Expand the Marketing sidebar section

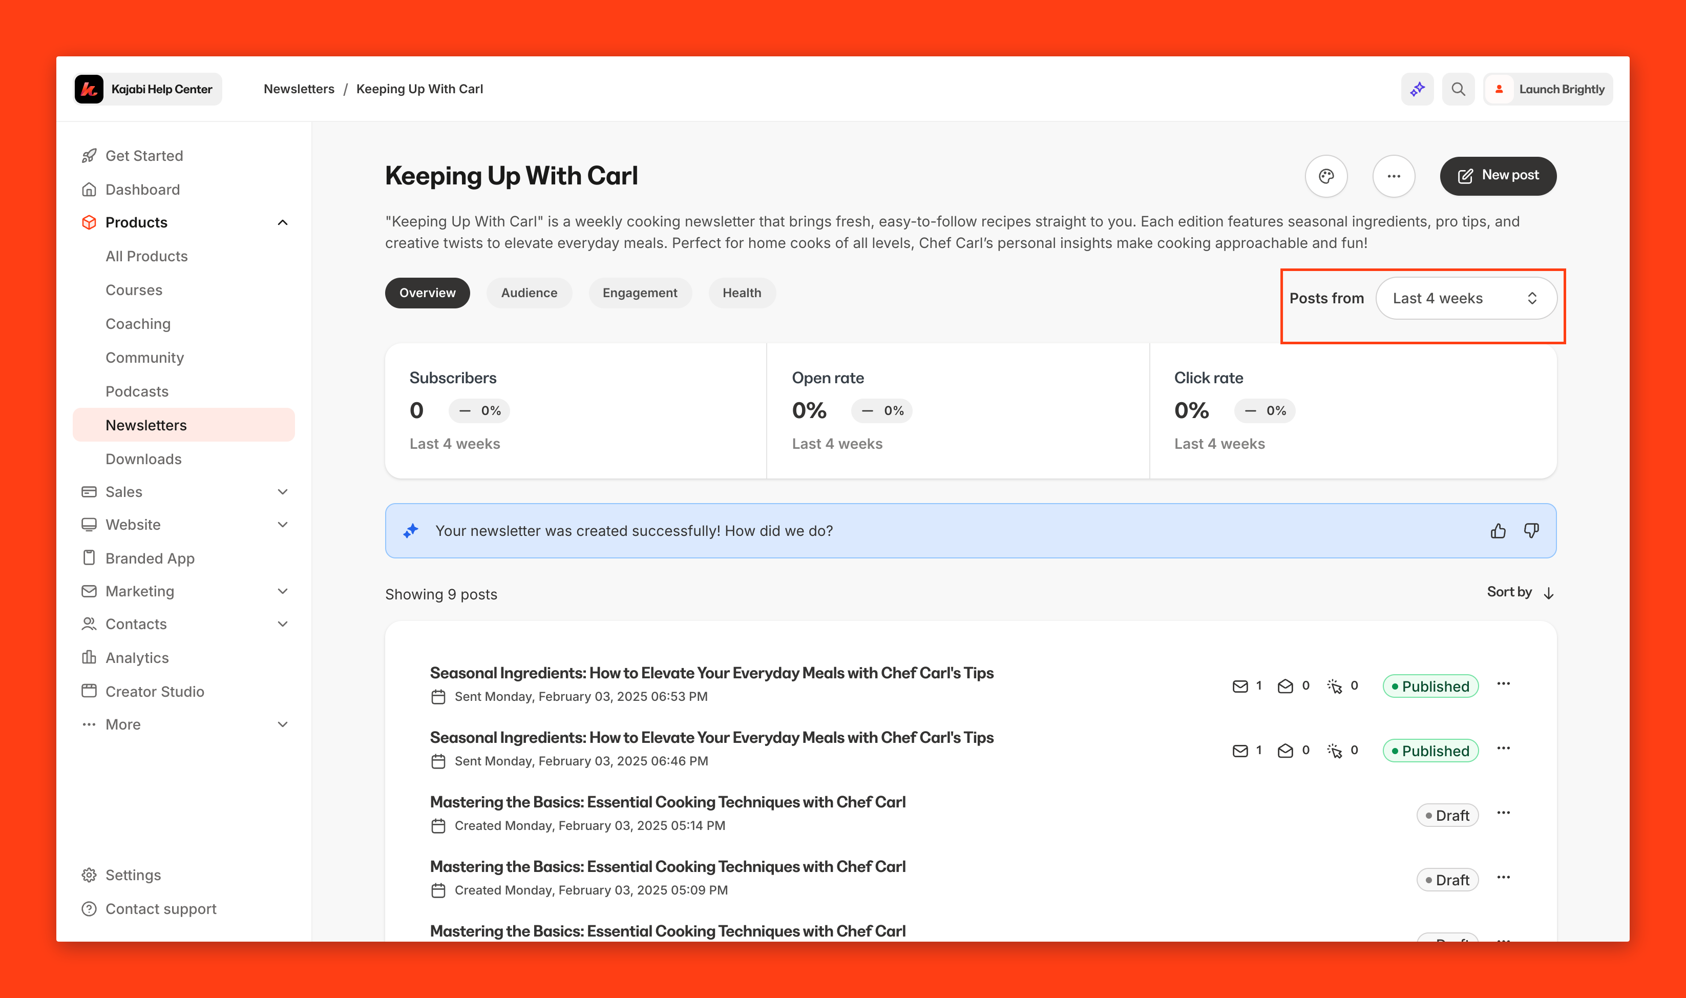click(x=282, y=591)
